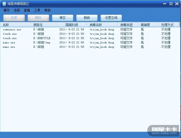Click the 刷新 button to refresh list

[x=87, y=18]
